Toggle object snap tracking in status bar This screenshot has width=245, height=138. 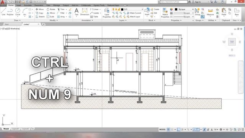click(194, 130)
